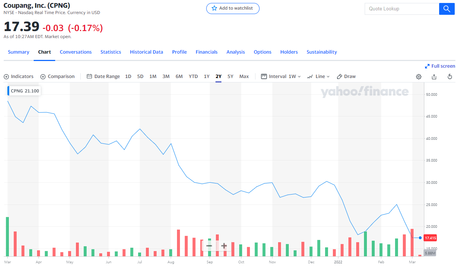Open the Conversations tab
Screen dimensions: 458x267
pyautogui.click(x=76, y=52)
